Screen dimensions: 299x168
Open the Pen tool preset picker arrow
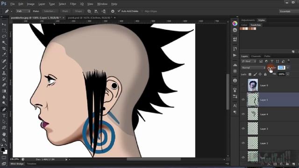pyautogui.click(x=11, y=11)
